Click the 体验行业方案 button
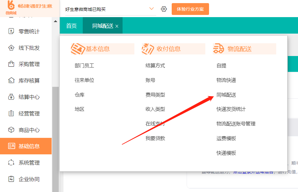 pos(190,9)
